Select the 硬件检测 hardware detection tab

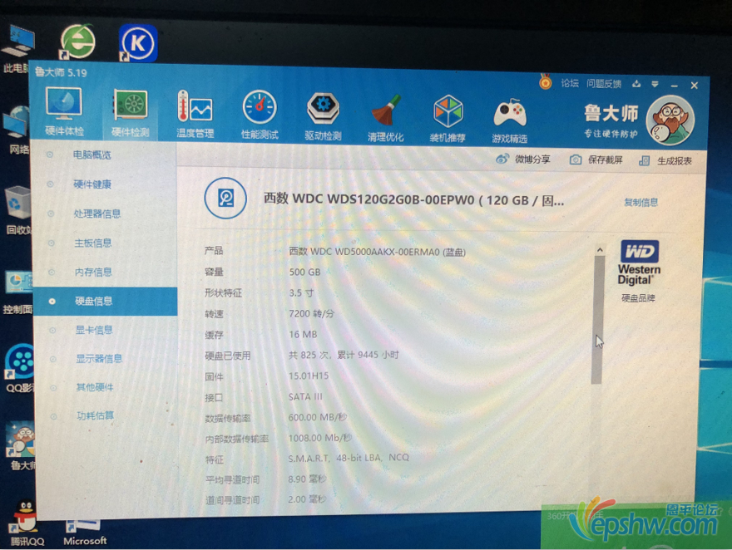(x=131, y=113)
